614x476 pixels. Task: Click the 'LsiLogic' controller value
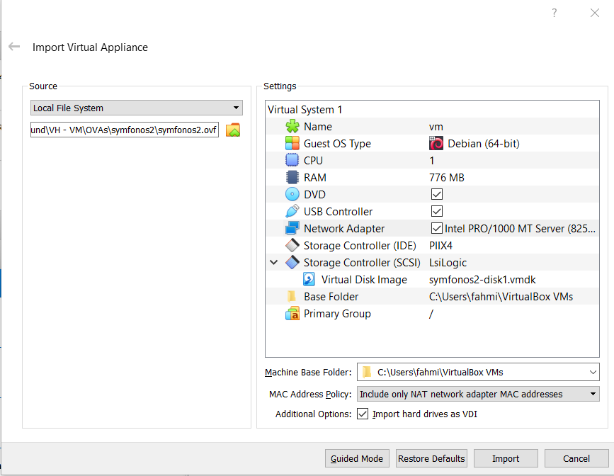tap(448, 263)
